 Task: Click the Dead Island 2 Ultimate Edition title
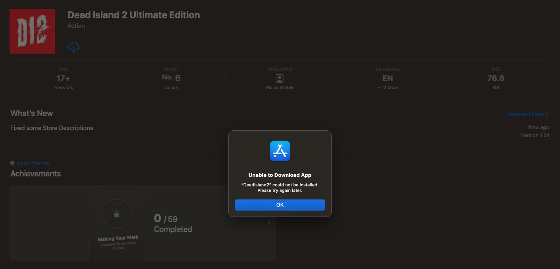(x=134, y=15)
